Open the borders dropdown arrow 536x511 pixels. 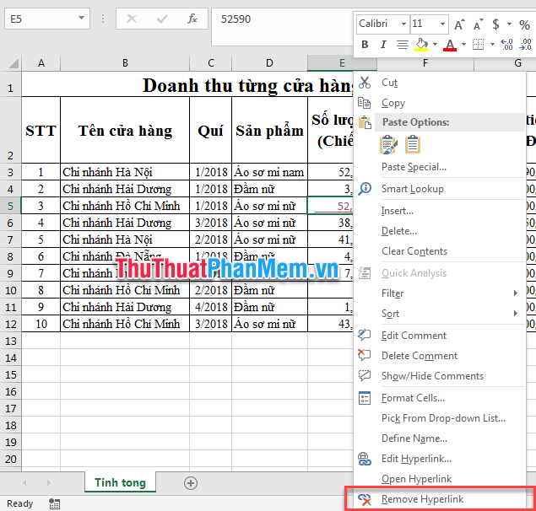tap(492, 45)
